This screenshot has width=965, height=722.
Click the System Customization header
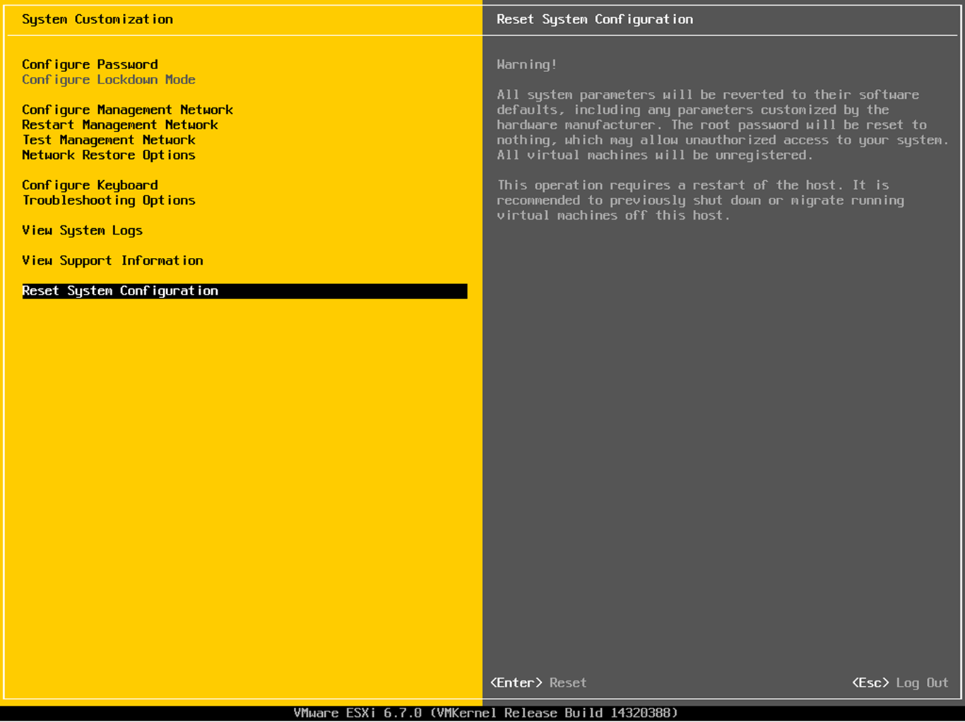[97, 19]
